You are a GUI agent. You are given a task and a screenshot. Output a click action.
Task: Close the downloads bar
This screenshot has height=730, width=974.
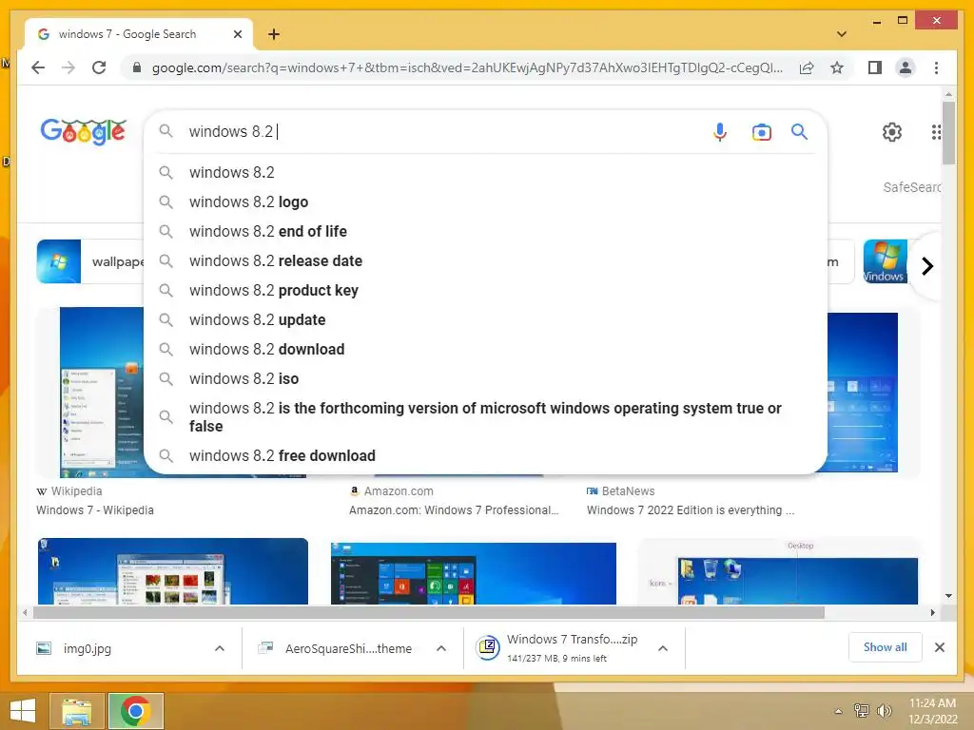click(x=939, y=647)
